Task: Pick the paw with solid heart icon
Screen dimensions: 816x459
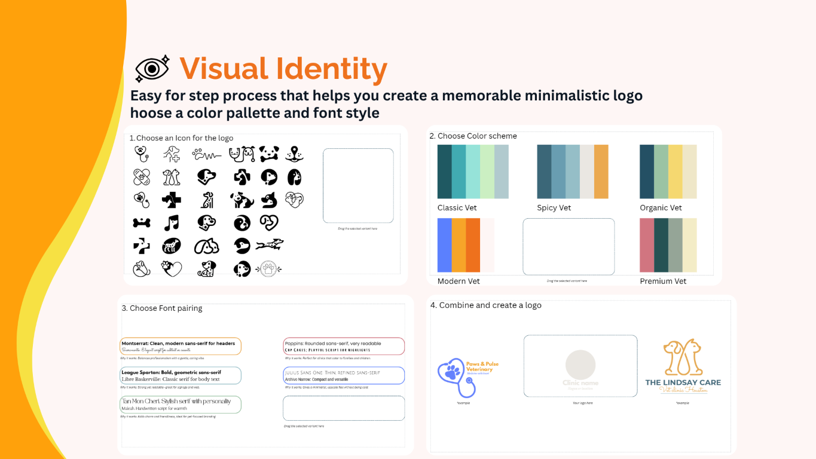Action: (172, 269)
